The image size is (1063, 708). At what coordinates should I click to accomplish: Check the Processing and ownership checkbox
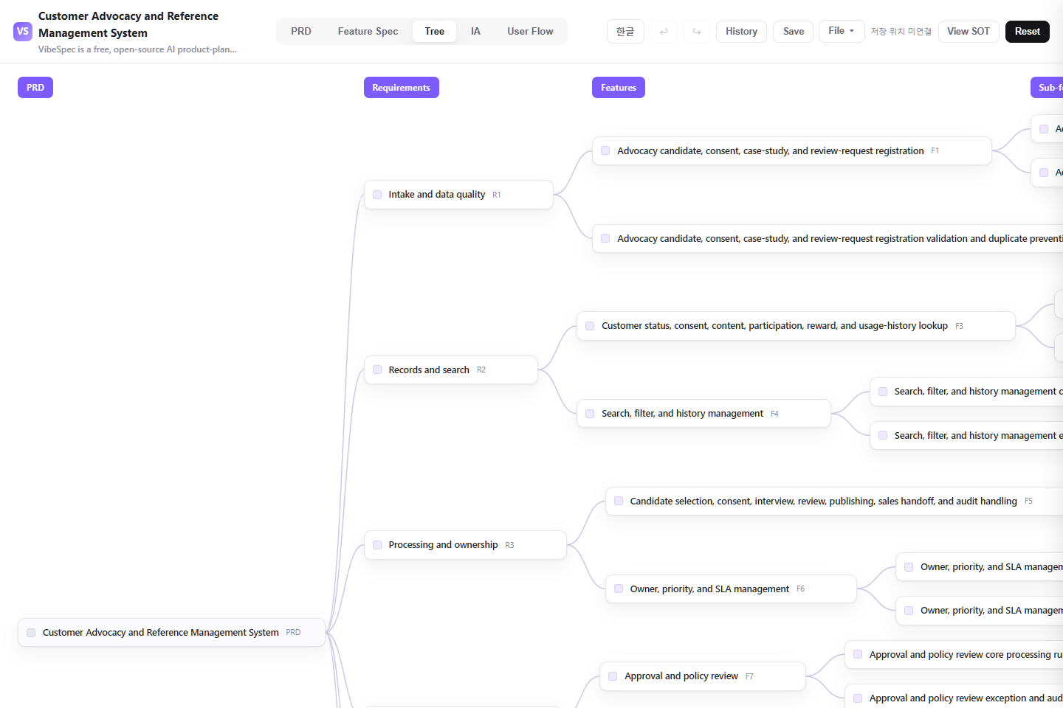point(377,545)
